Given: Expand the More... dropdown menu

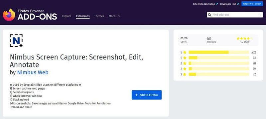Looking at the screenshot, I should pyautogui.click(x=114, y=16).
